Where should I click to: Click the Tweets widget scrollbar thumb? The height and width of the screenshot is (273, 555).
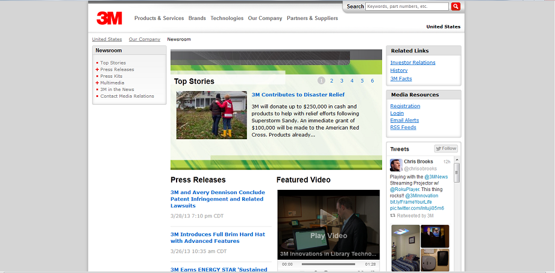pyautogui.click(x=457, y=173)
